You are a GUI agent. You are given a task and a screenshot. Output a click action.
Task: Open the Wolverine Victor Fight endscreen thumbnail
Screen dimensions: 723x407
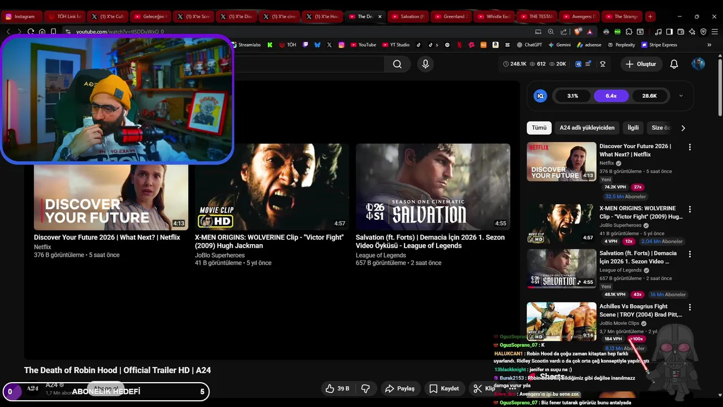pos(272,187)
